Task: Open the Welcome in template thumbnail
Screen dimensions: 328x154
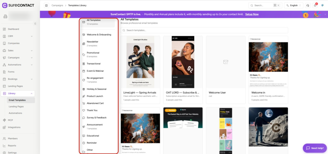Action: pyautogui.click(x=268, y=62)
